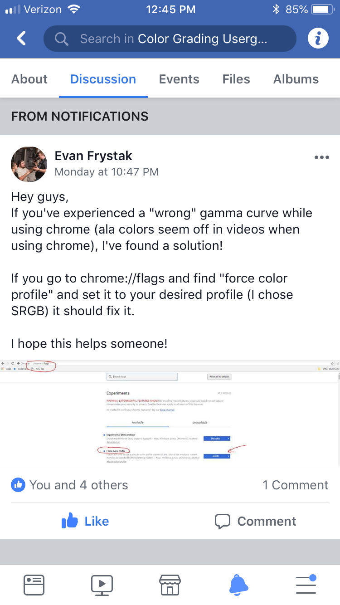The height and width of the screenshot is (605, 340).
Task: Open the Notifications bell icon
Action: (x=238, y=585)
